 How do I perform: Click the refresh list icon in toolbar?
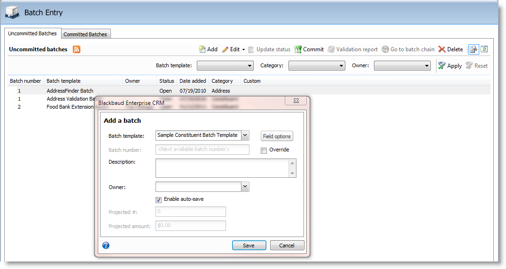pos(484,49)
